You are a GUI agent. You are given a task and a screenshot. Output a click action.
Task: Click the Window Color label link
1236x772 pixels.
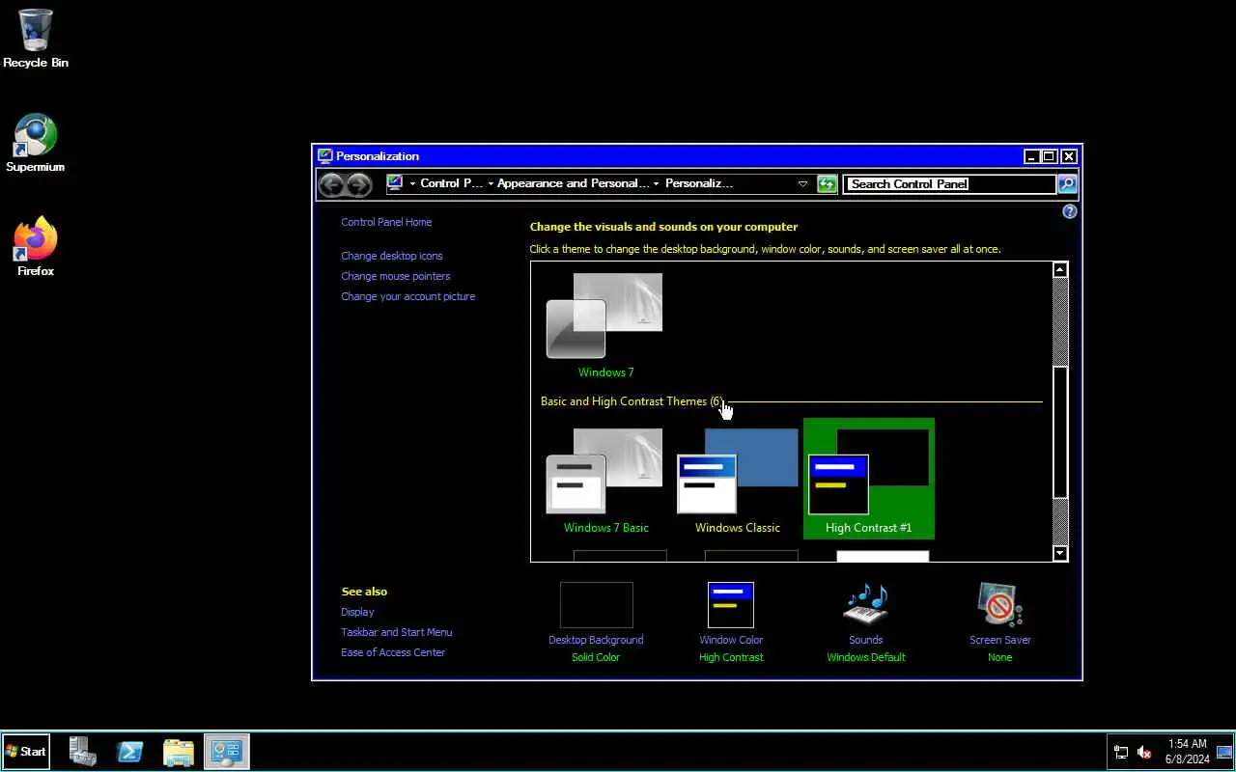(731, 640)
